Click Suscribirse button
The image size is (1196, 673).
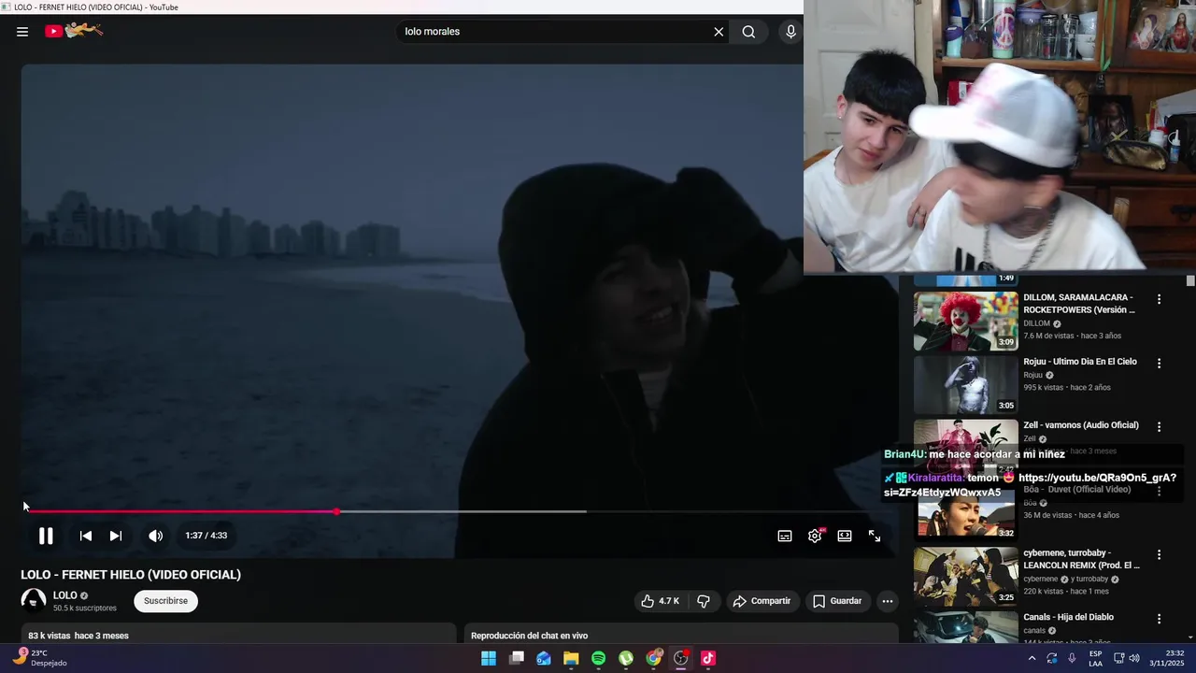165,601
